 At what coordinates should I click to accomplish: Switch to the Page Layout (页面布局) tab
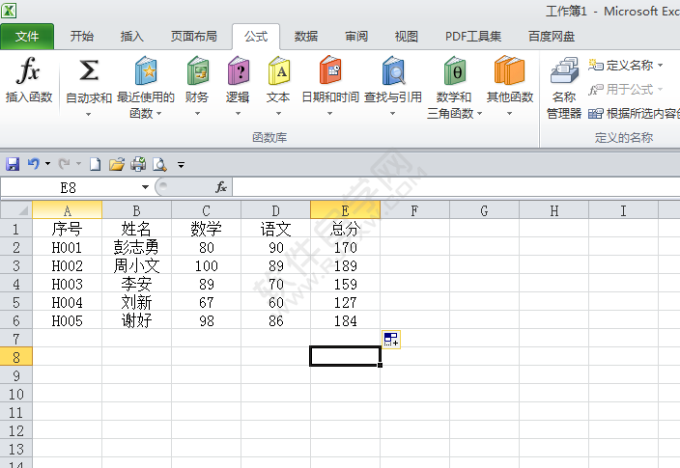(x=194, y=37)
